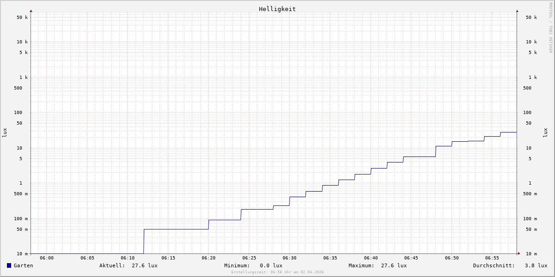This screenshot has height=277, width=555.
Task: Click the RRDTOOL / TOBI OETIKER watermark
Action: [x=550, y=28]
